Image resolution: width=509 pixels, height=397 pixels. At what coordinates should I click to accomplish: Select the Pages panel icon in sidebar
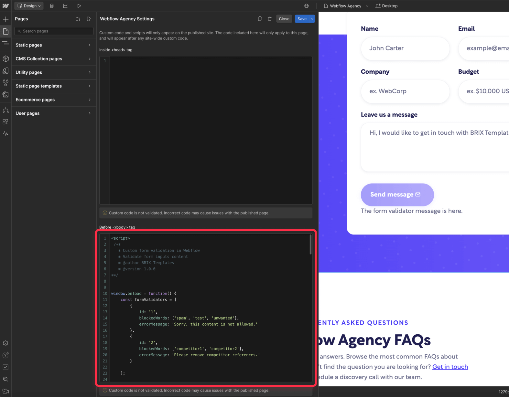[x=5, y=31]
